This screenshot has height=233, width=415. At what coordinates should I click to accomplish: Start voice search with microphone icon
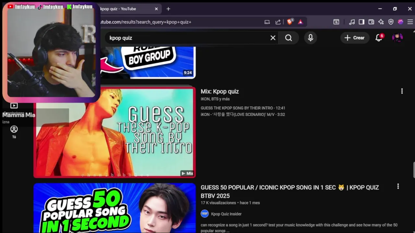pos(311,38)
